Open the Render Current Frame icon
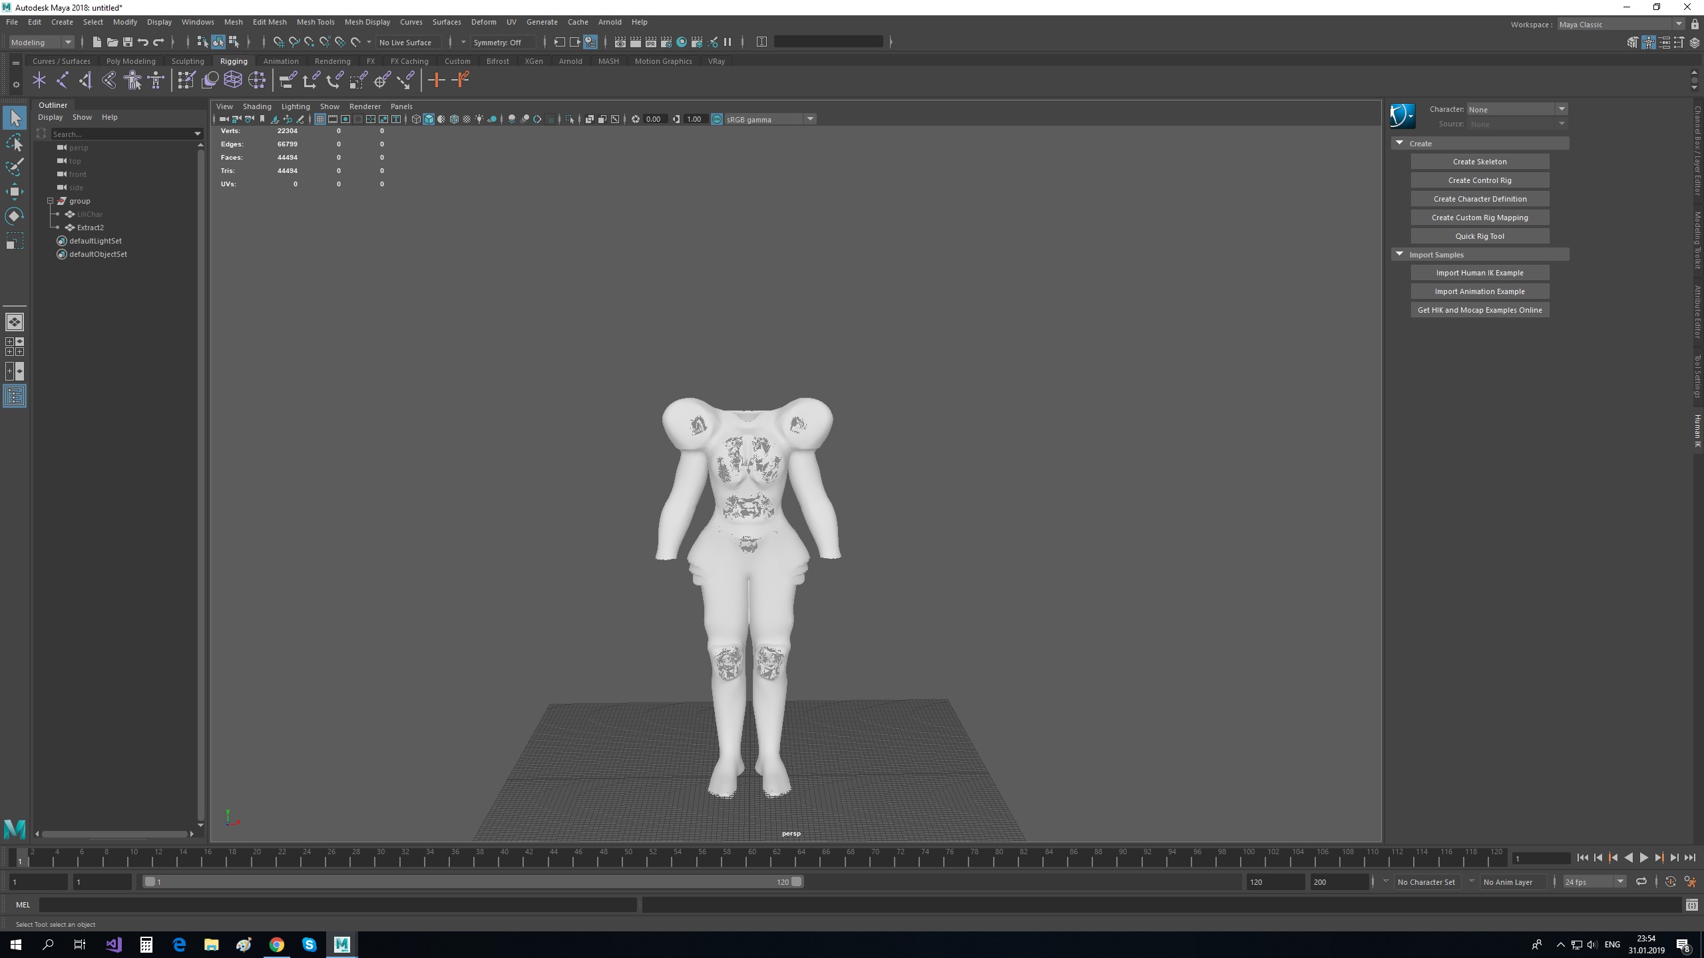The width and height of the screenshot is (1704, 958). tap(636, 43)
